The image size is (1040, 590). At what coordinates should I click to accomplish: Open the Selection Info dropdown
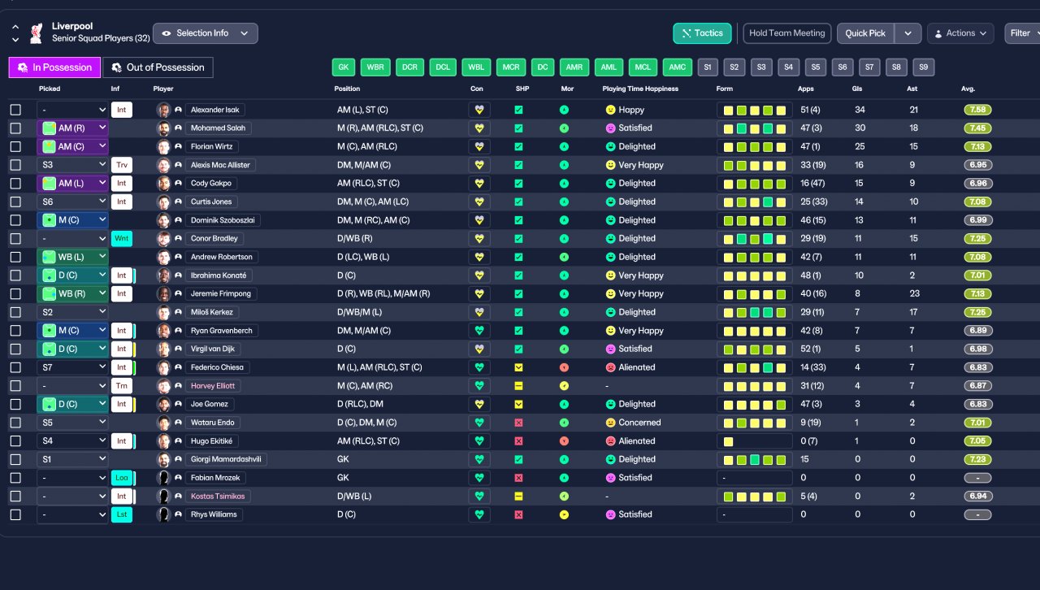click(206, 33)
